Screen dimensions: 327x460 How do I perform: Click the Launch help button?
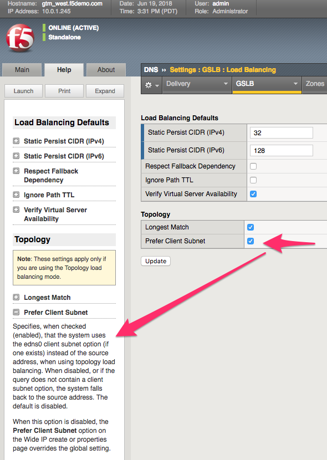23,91
